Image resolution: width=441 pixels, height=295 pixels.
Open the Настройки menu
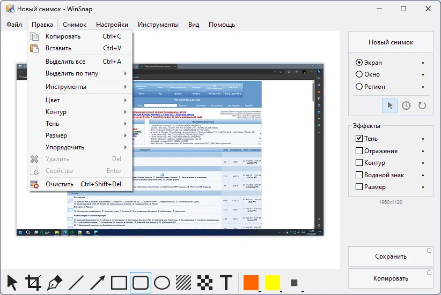[x=112, y=25]
